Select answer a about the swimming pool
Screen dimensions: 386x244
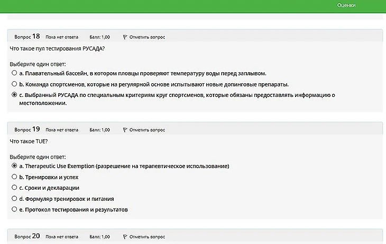pyautogui.click(x=14, y=73)
